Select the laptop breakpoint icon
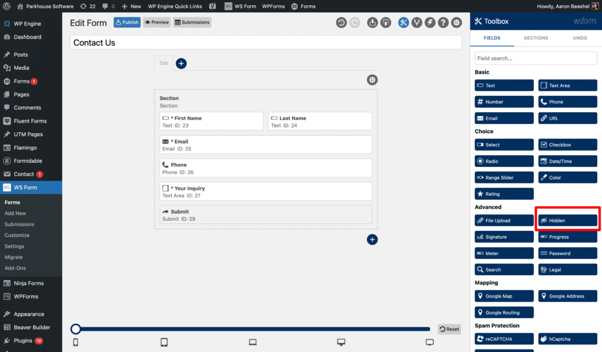Viewport: 602px width, 352px height. coord(253,342)
